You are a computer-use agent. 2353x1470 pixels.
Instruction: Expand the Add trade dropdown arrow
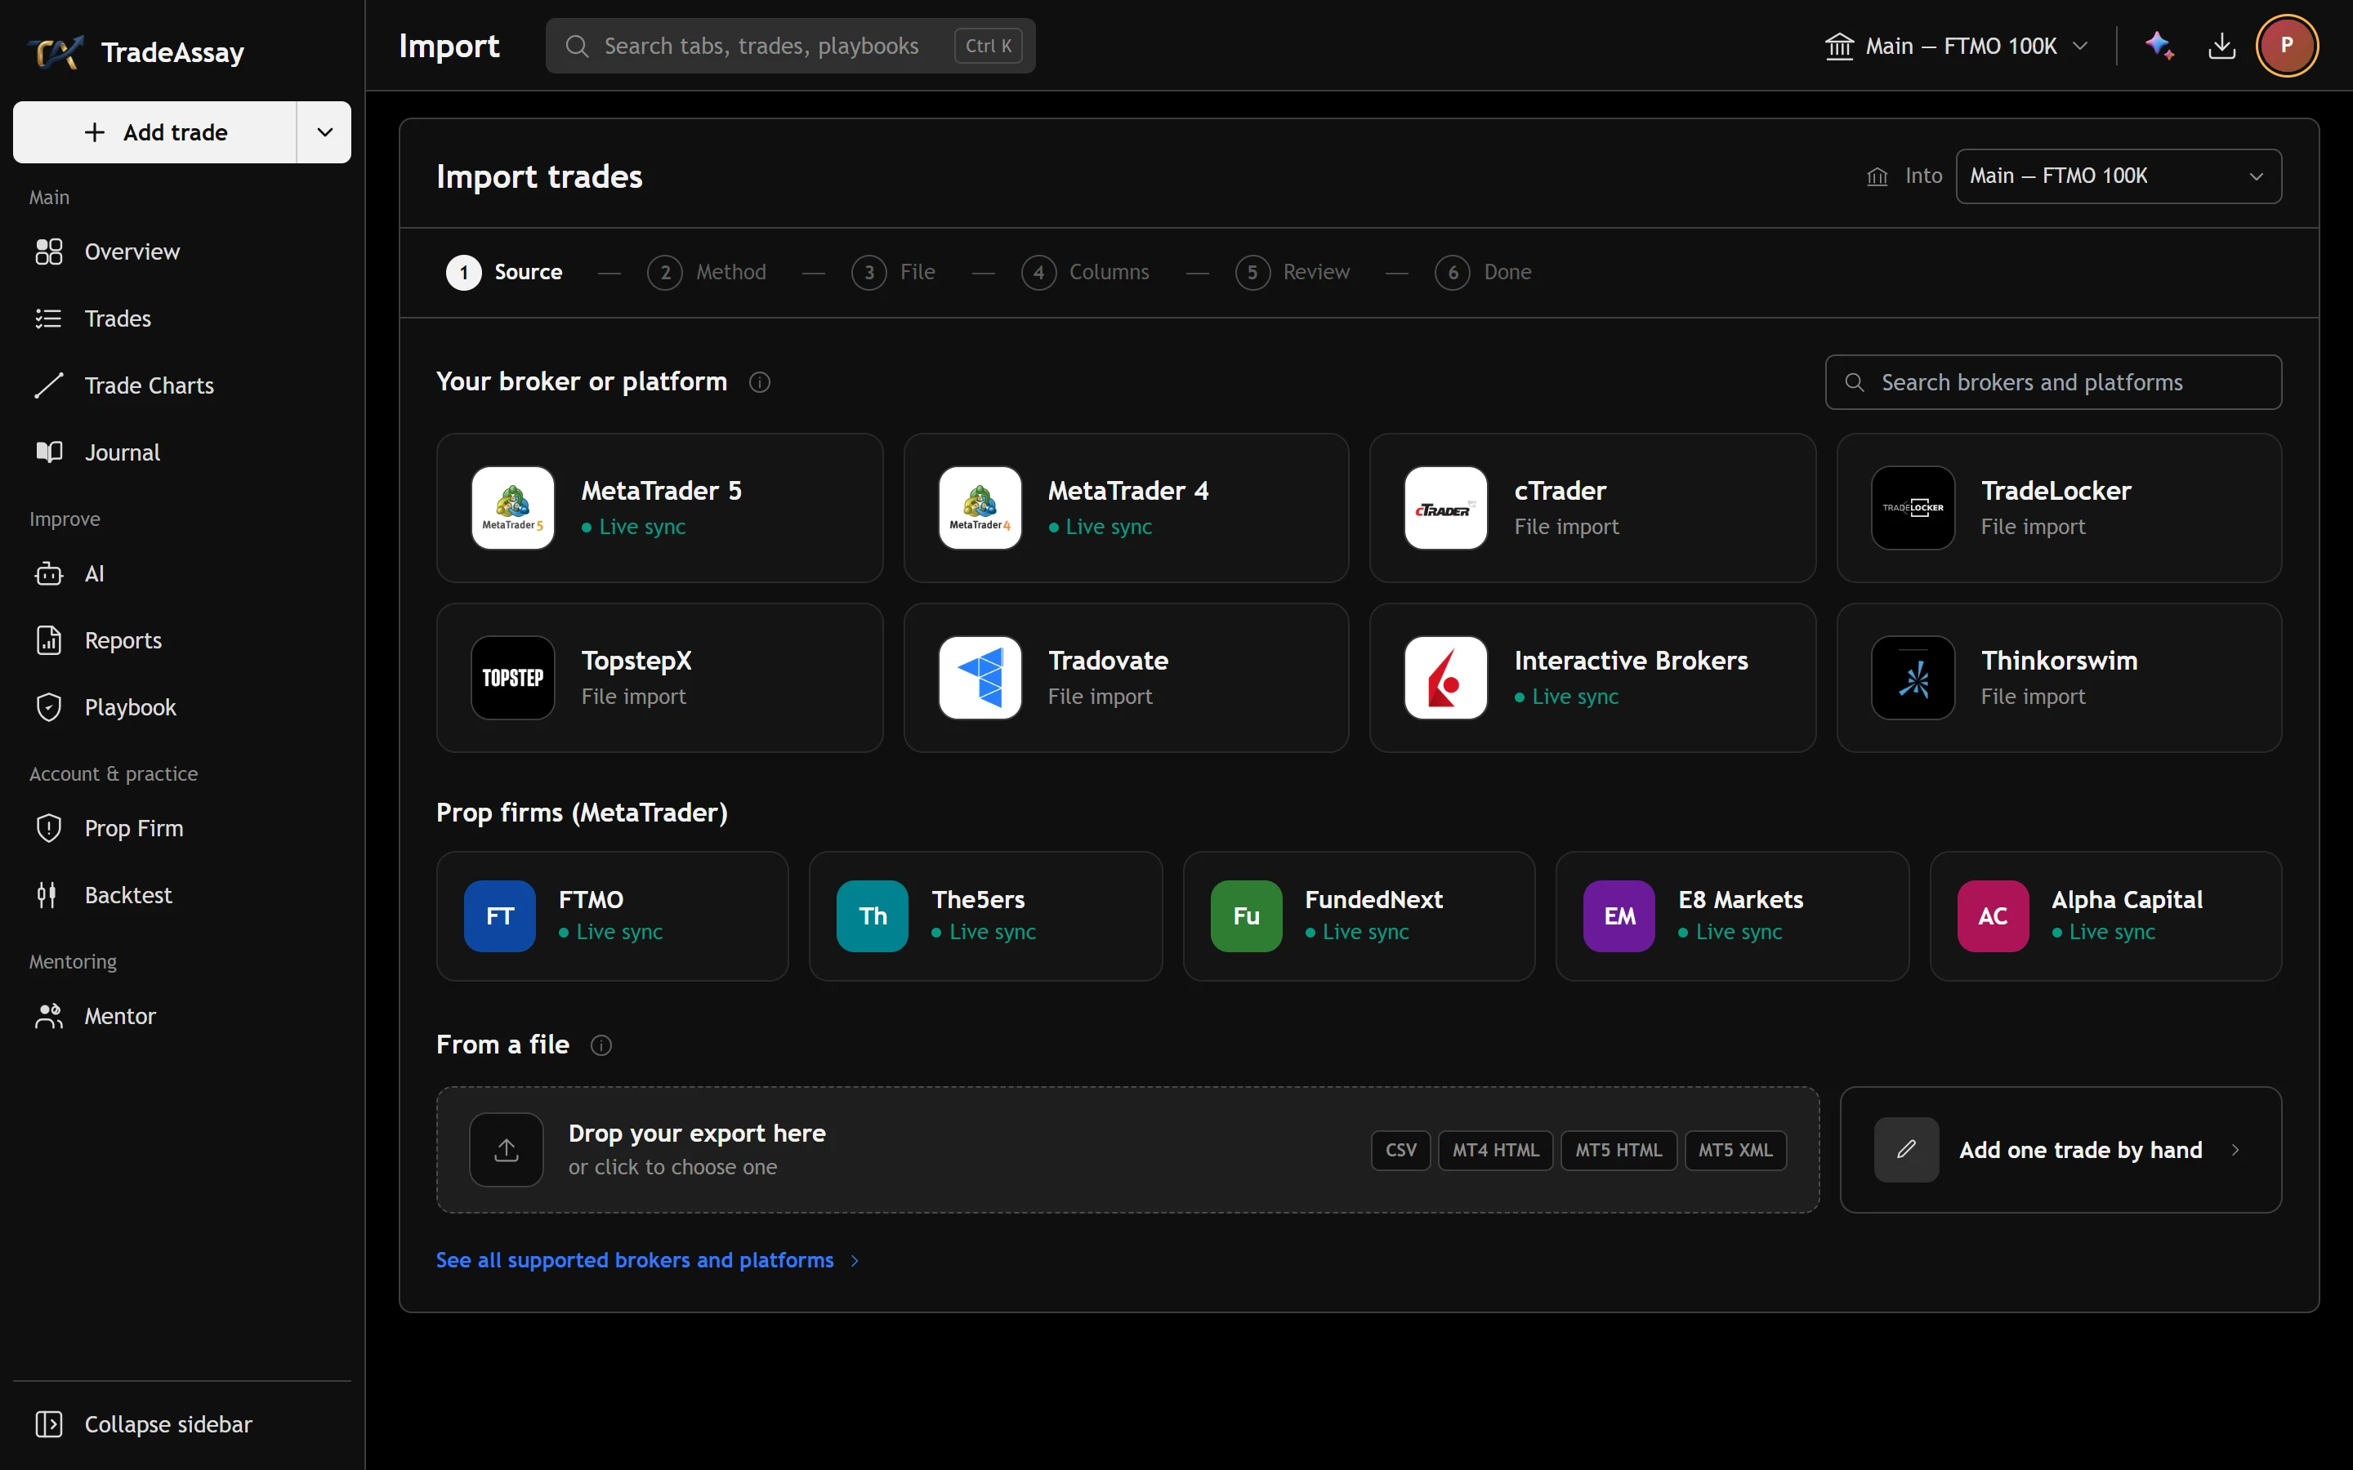coord(324,132)
